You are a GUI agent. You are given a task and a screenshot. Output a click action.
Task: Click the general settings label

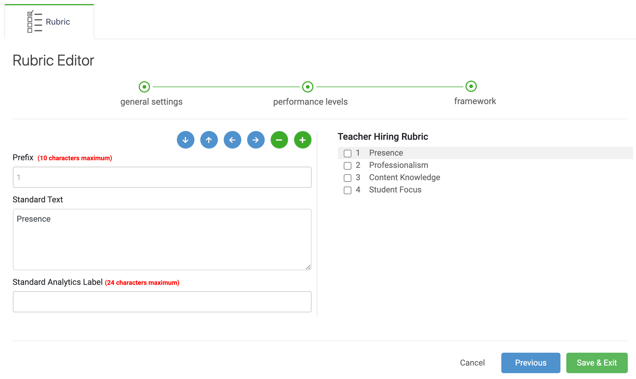coord(151,102)
